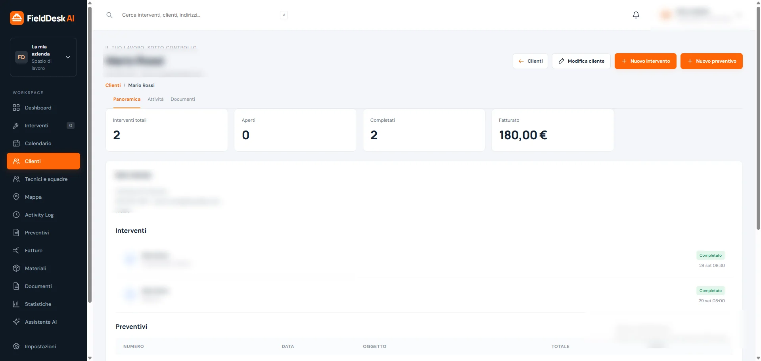Open the Dashboard grid icon
Viewport: 761px width, 361px height.
pyautogui.click(x=16, y=108)
